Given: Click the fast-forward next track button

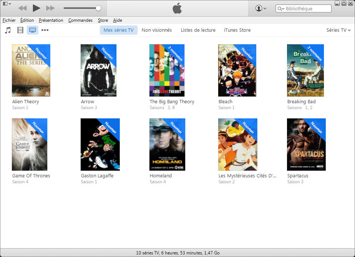Looking at the screenshot, I should pos(50,8).
